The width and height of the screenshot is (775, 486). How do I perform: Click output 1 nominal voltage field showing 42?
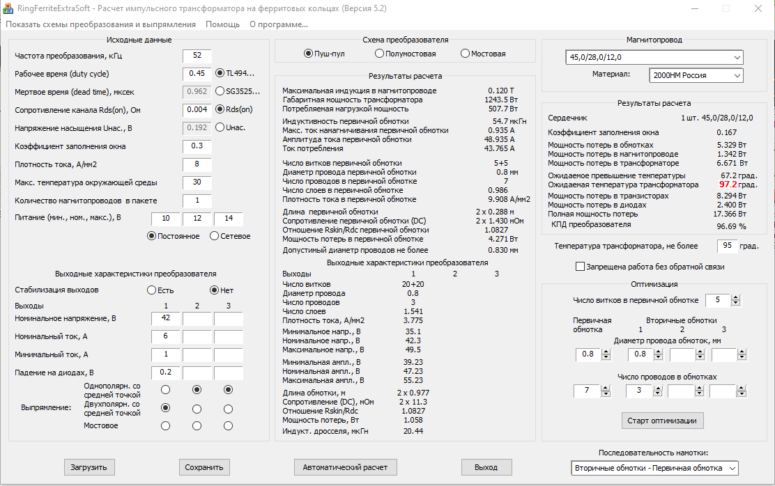tap(166, 318)
